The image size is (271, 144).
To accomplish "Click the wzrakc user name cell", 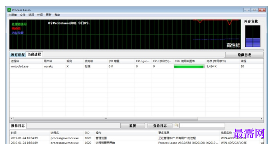I will click(49, 66).
